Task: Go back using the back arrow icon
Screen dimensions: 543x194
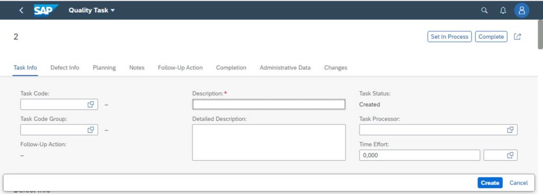Action: click(x=21, y=11)
